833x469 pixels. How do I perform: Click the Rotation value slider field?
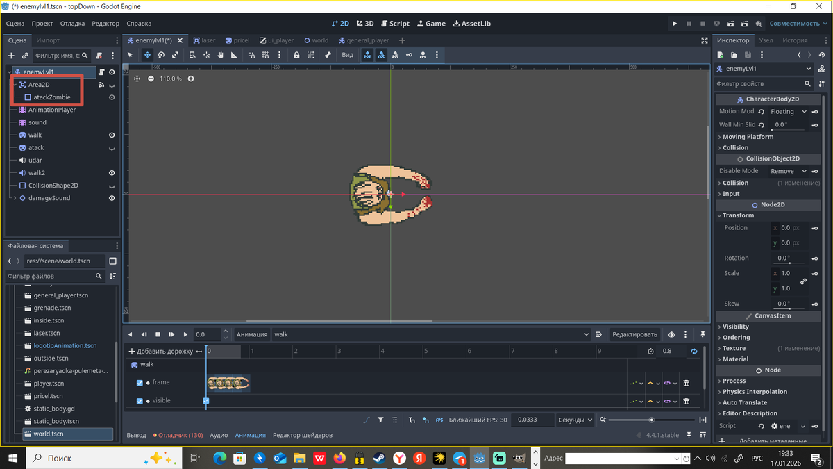[x=789, y=258]
